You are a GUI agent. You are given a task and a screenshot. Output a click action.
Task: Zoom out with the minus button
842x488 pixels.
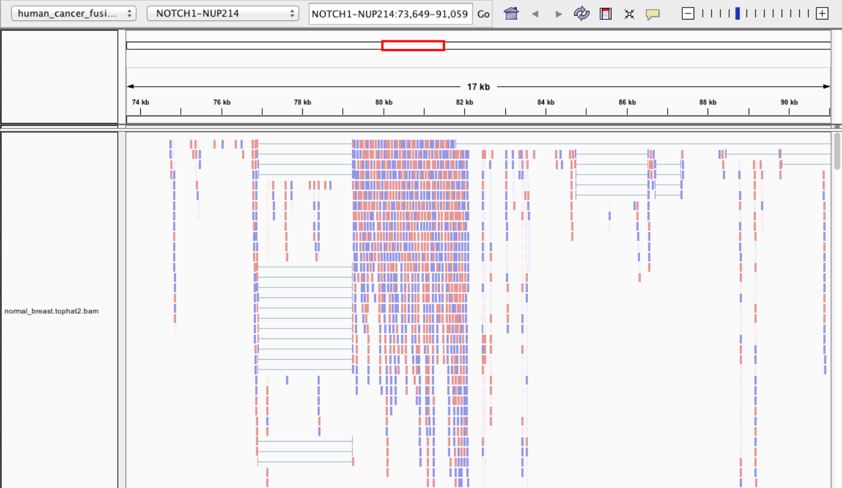pos(689,13)
